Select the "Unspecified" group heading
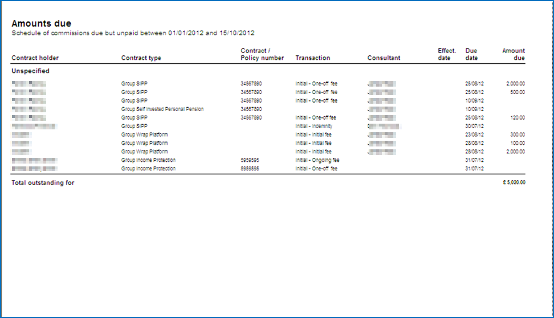The image size is (554, 318). [30, 71]
